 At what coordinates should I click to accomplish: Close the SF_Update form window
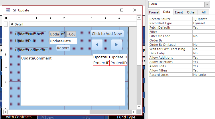click(135, 10)
